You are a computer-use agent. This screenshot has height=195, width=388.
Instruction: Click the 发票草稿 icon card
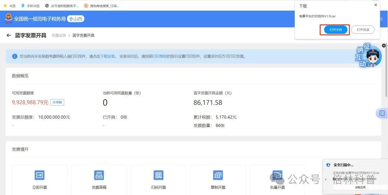pyautogui.click(x=99, y=180)
